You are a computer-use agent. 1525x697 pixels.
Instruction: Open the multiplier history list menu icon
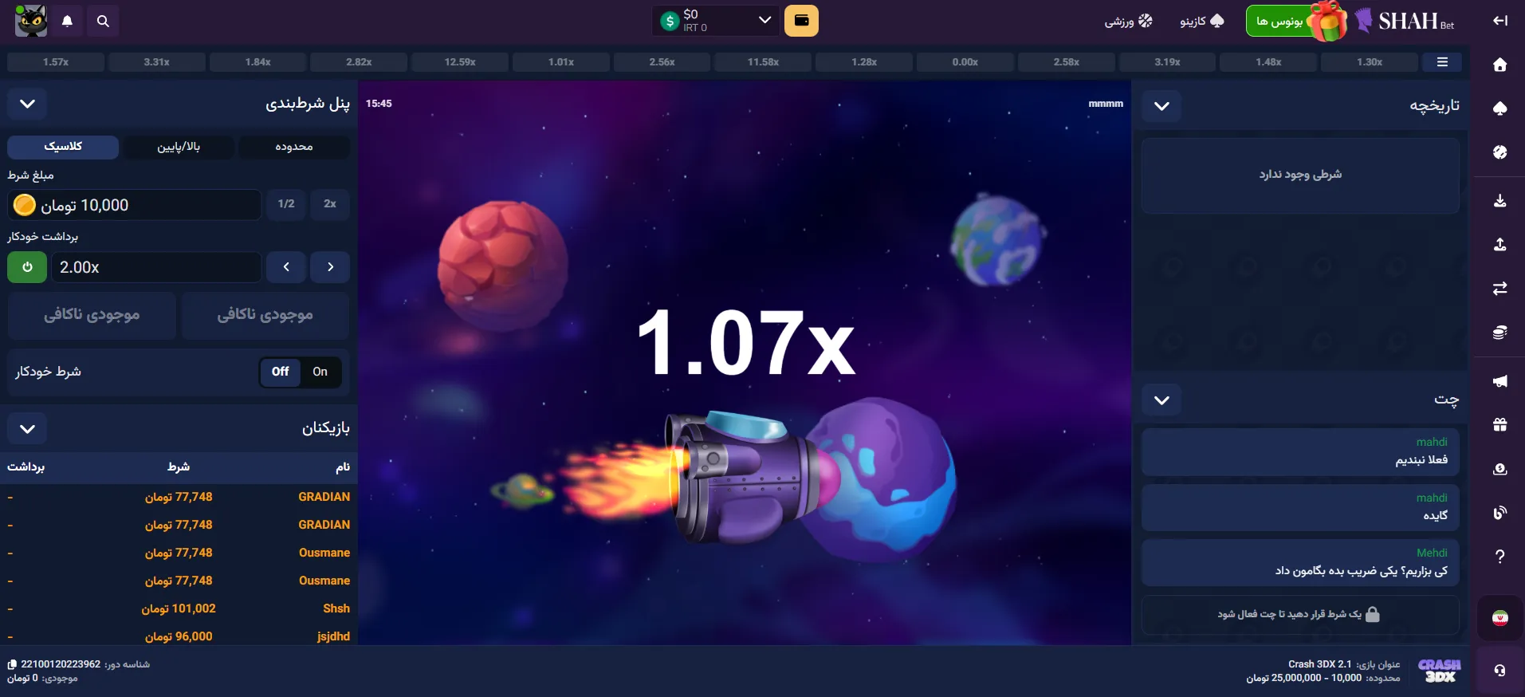1442,62
